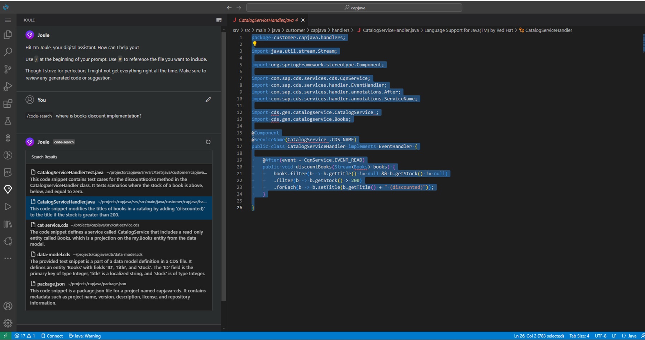Click the Ln 26, Col 2 cursor position
This screenshot has height=340, width=645.
(x=539, y=336)
